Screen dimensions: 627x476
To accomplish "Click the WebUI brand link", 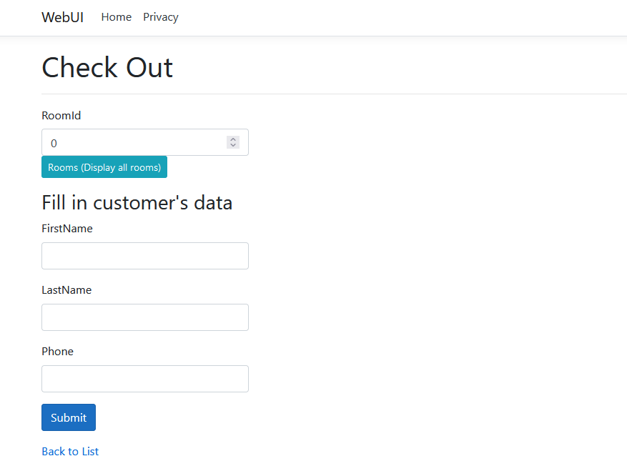I will click(x=62, y=17).
